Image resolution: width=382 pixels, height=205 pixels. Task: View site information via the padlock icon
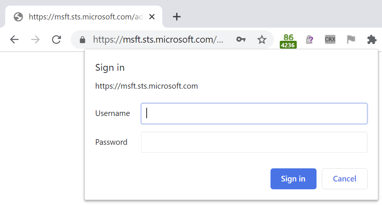pyautogui.click(x=83, y=40)
